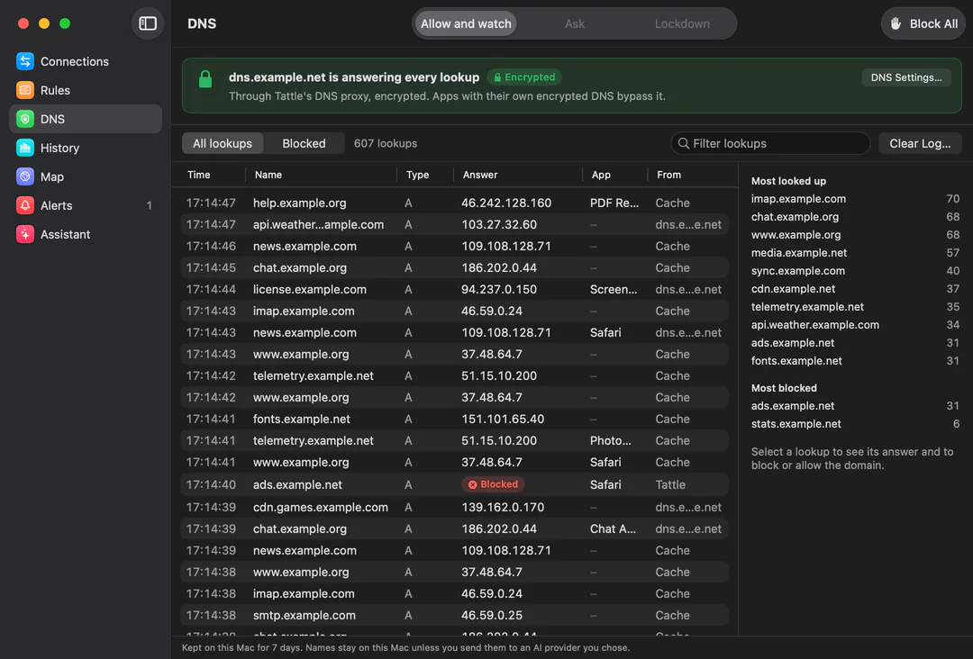Select the cdn.games.example.com lookup row

pyautogui.click(x=454, y=507)
